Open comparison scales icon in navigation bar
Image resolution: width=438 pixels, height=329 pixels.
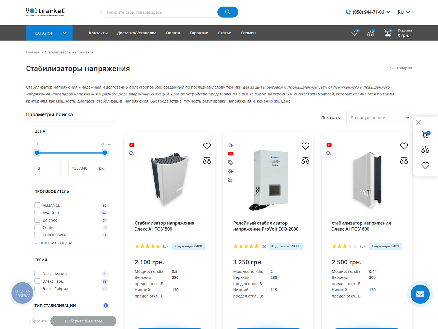pos(370,33)
